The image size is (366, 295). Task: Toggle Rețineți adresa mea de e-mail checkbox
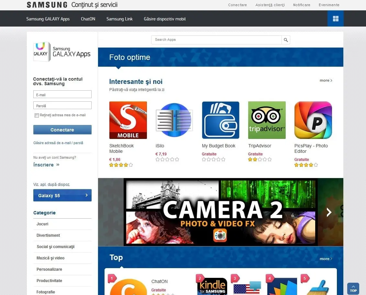point(37,115)
